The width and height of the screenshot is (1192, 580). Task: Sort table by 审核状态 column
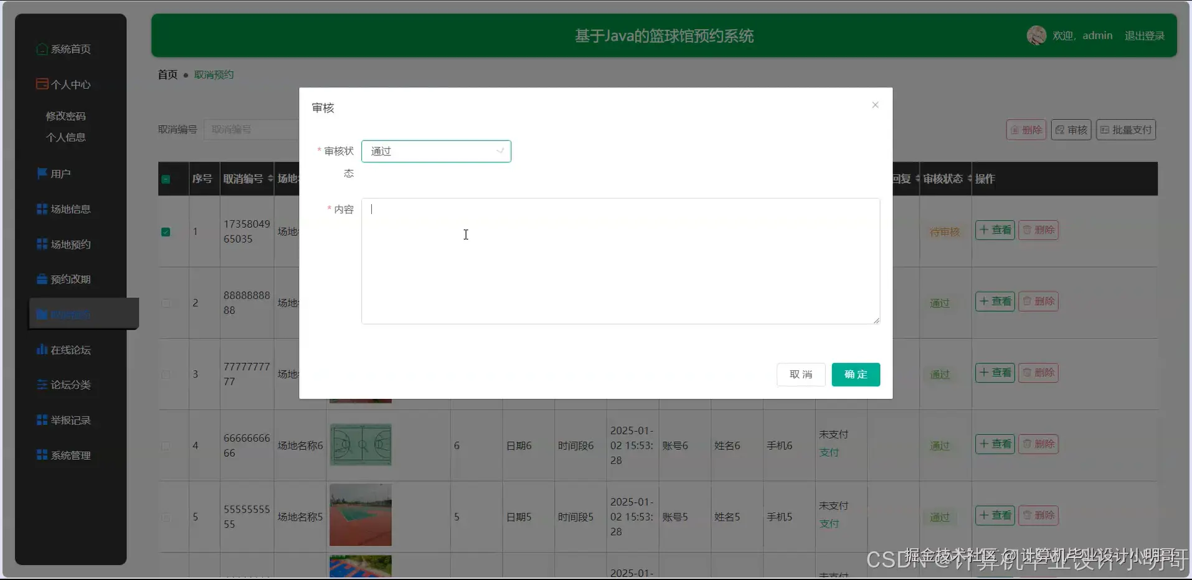[968, 179]
